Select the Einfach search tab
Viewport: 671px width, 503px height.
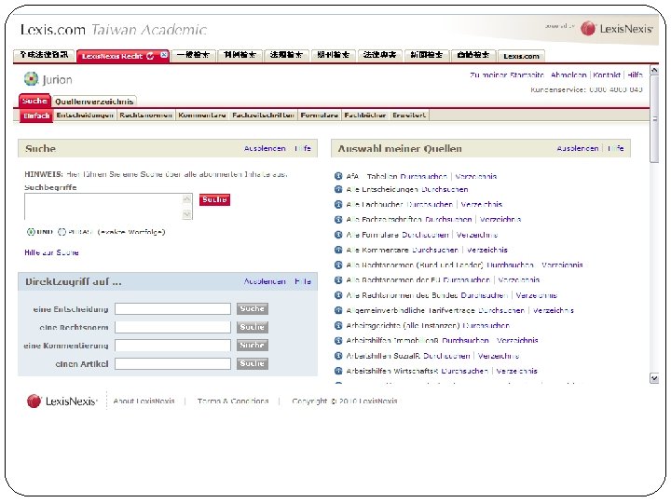(36, 116)
